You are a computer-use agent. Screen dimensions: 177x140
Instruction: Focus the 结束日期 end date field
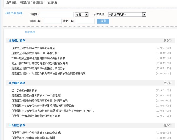point(86,21)
